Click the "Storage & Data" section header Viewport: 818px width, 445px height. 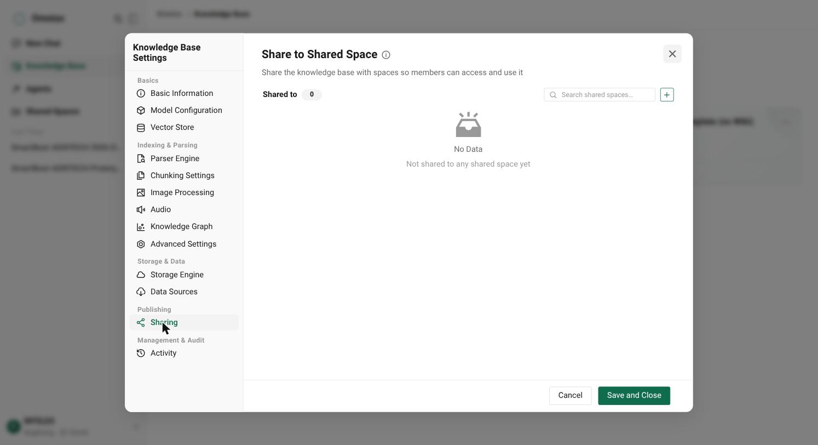(161, 261)
